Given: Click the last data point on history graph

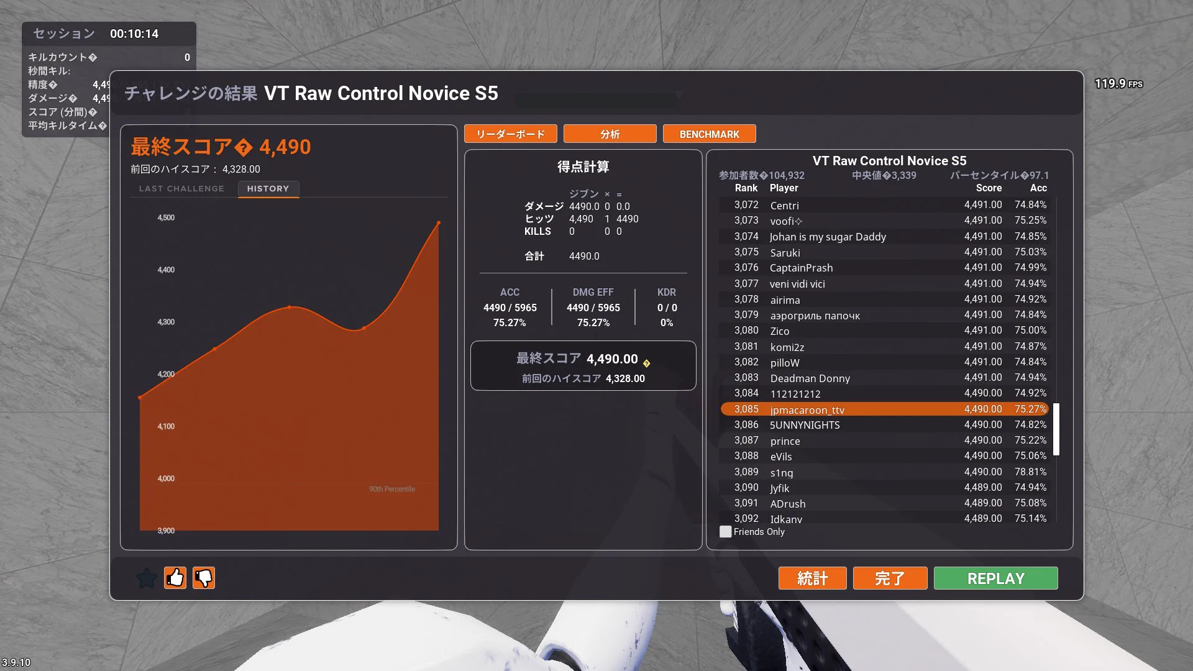Looking at the screenshot, I should pyautogui.click(x=439, y=222).
